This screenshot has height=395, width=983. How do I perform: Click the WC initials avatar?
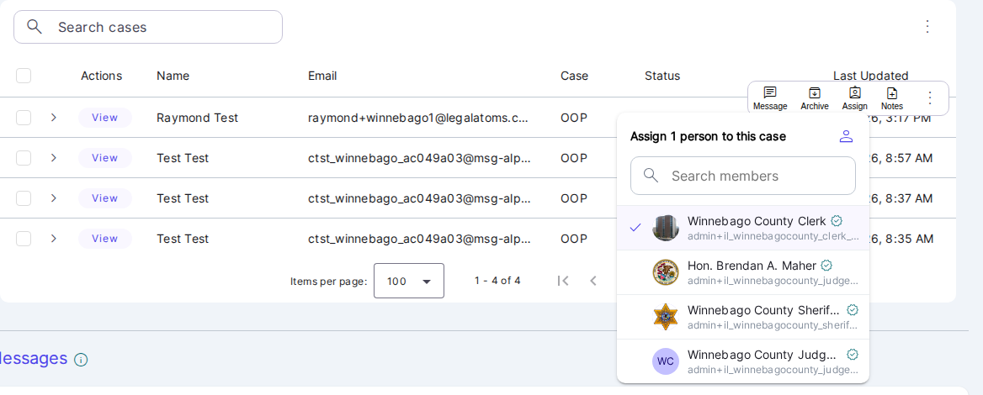[x=666, y=361]
